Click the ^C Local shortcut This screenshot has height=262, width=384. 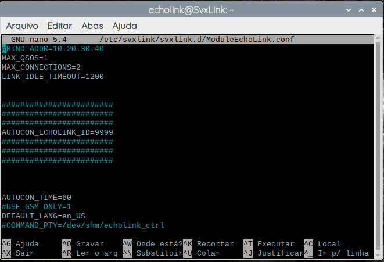click(322, 244)
